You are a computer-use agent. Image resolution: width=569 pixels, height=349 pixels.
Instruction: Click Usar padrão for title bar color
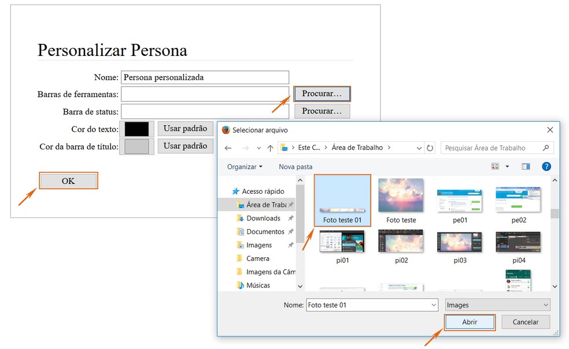point(186,146)
